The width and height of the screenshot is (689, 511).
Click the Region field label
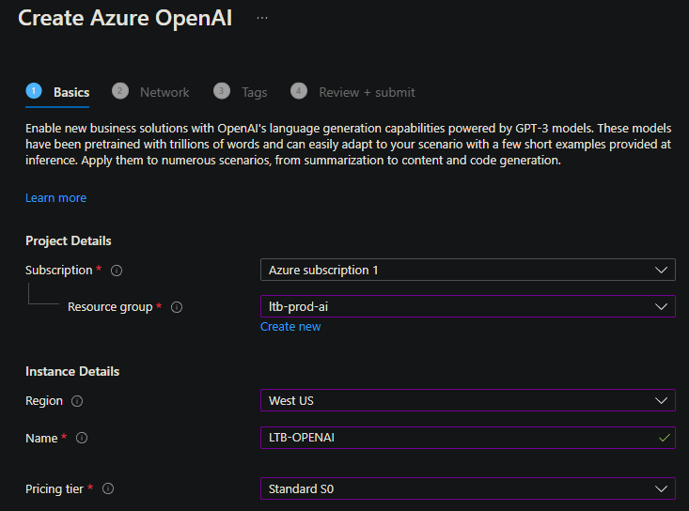tap(44, 401)
